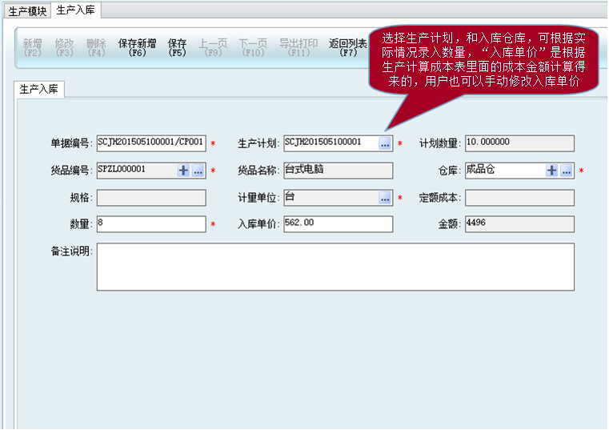Screen dimensions: 609x430
Task: Focus the 数量 input with value 8
Action: (x=151, y=224)
